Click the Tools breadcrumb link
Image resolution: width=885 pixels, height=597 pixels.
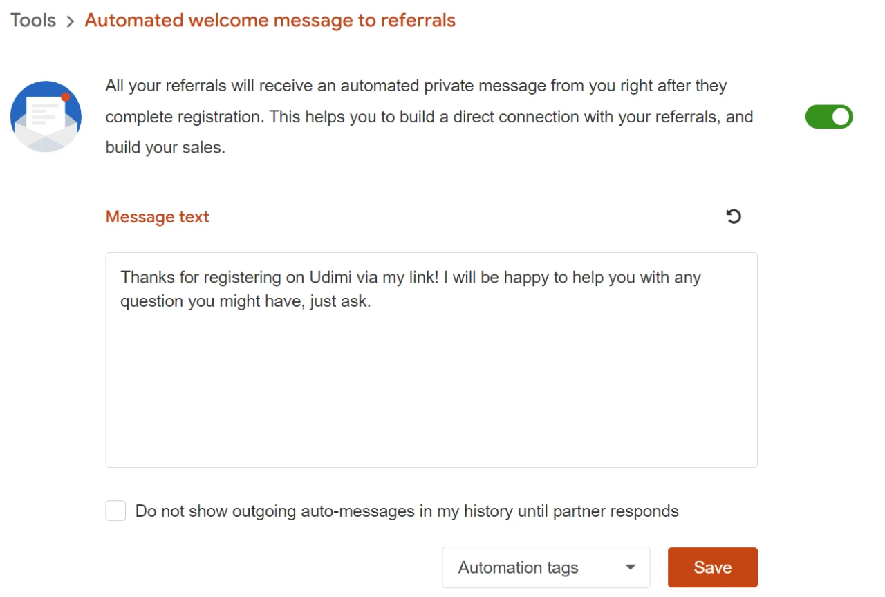tap(32, 21)
